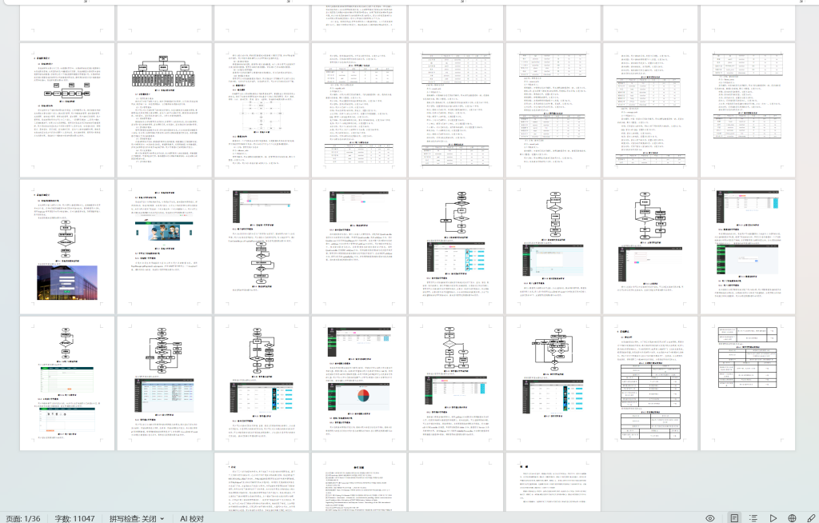819x523 pixels.
Task: Click the pen annotation icon in status bar
Action: coord(811,518)
